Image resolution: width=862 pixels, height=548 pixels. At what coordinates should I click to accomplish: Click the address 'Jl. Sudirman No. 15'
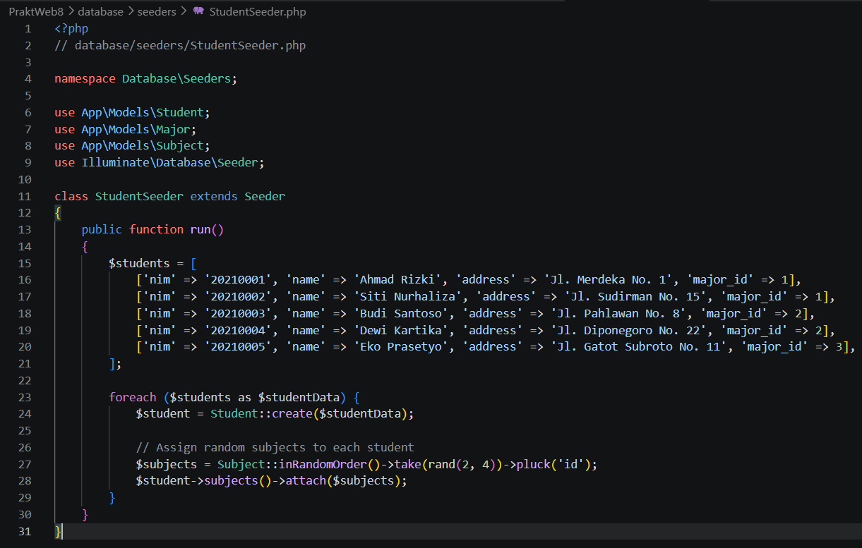point(635,296)
